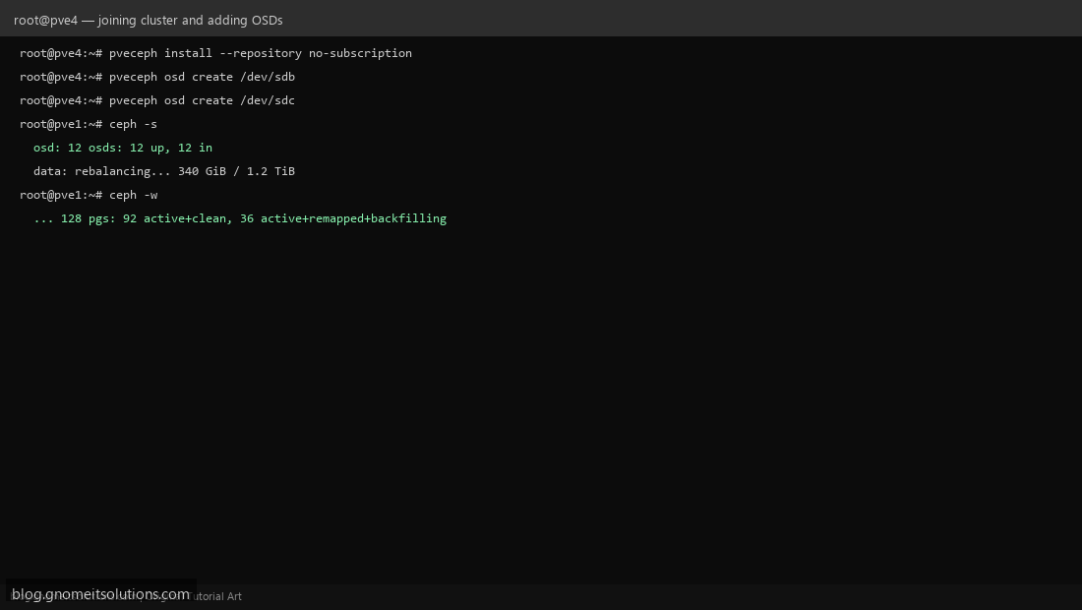
Task: Click the "128 pgs: 92 active+clean" output line
Action: 240,218
